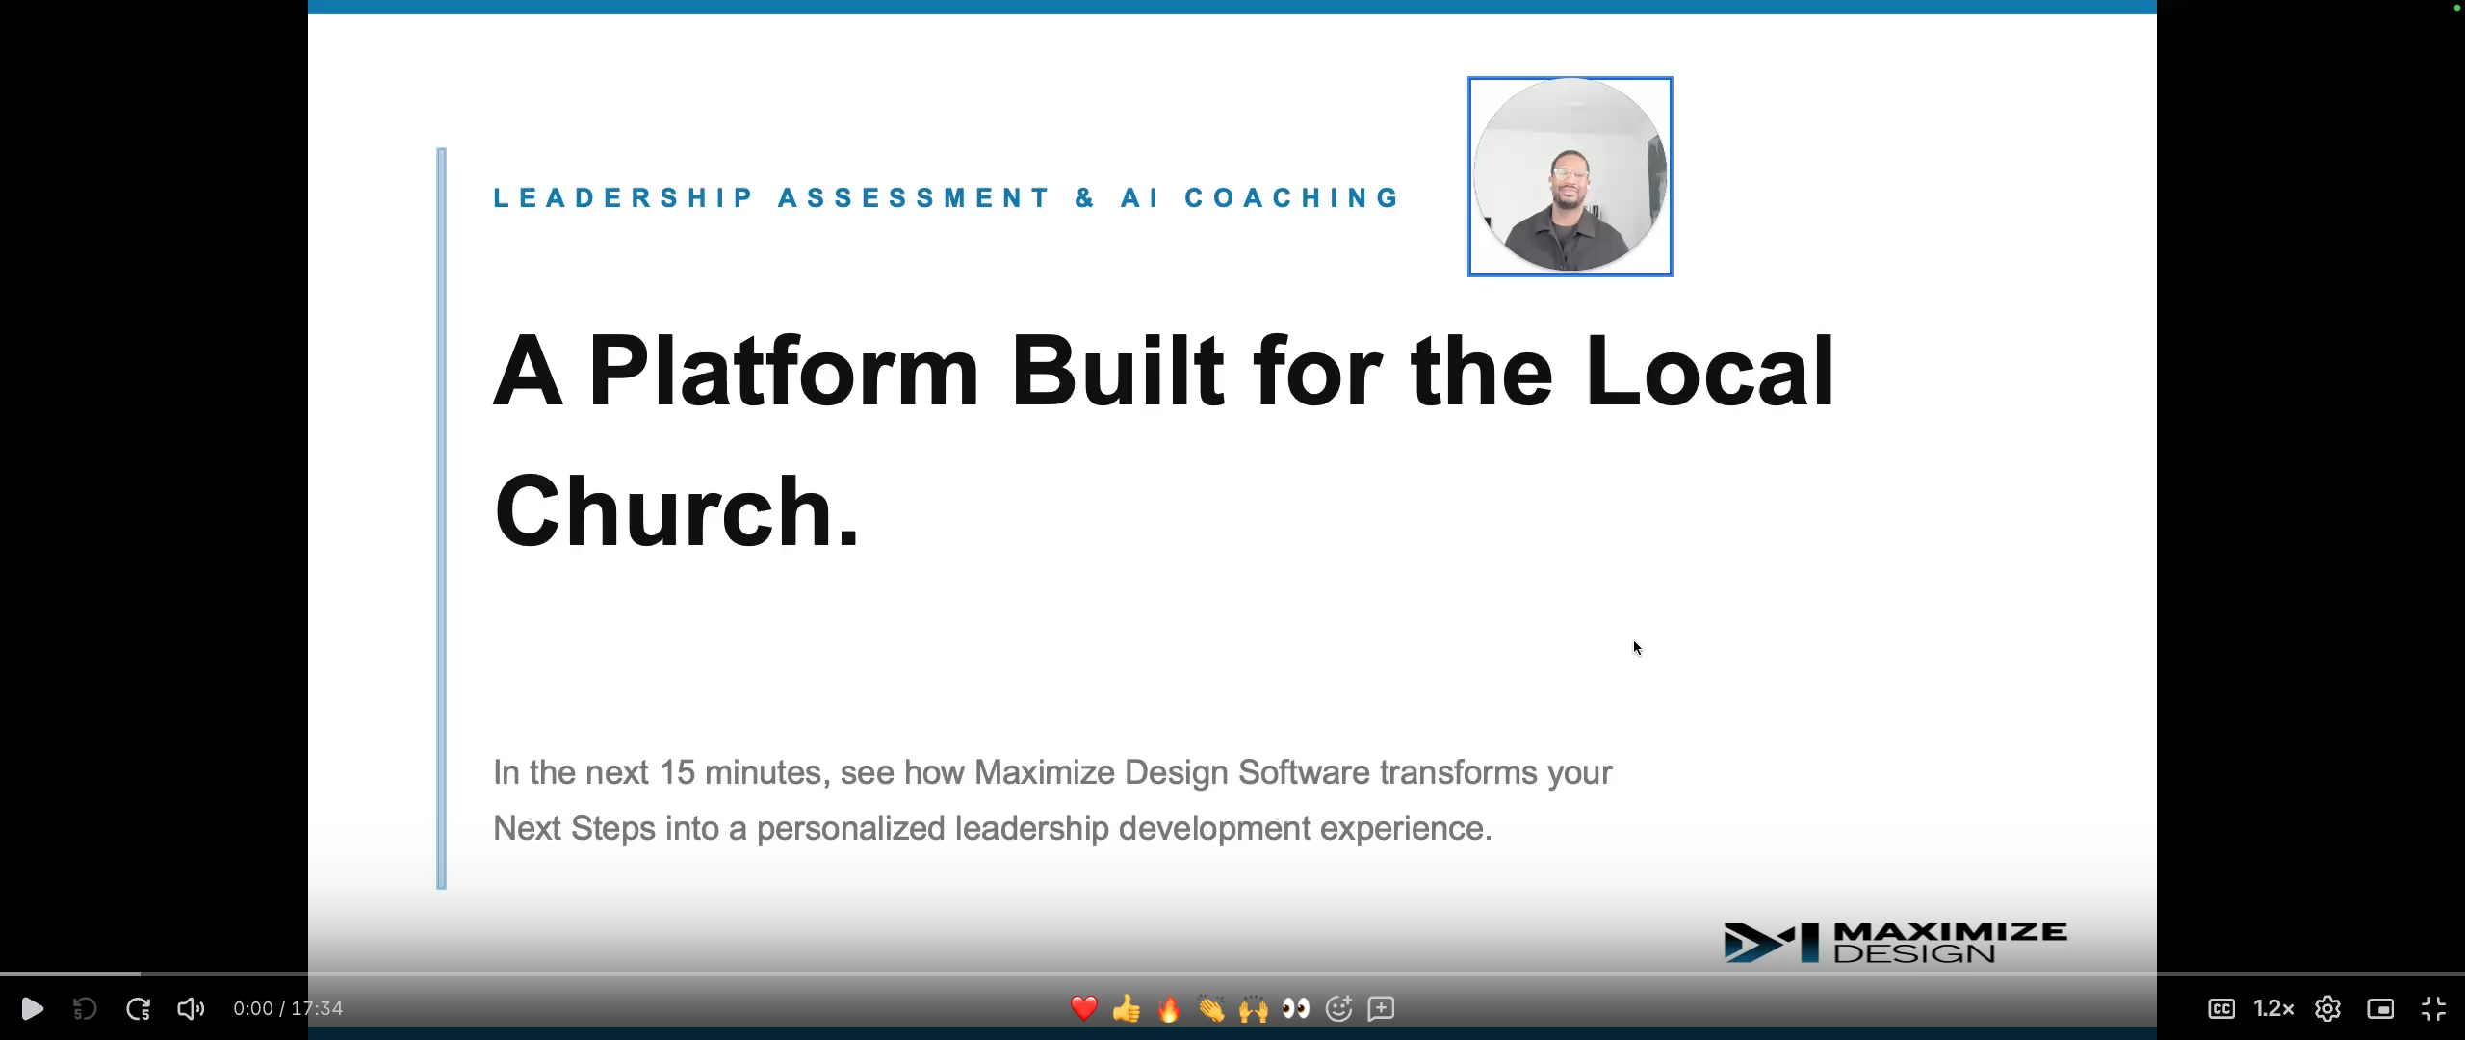The height and width of the screenshot is (1040, 2465).
Task: Mute the volume speaker icon
Action: pos(191,1008)
